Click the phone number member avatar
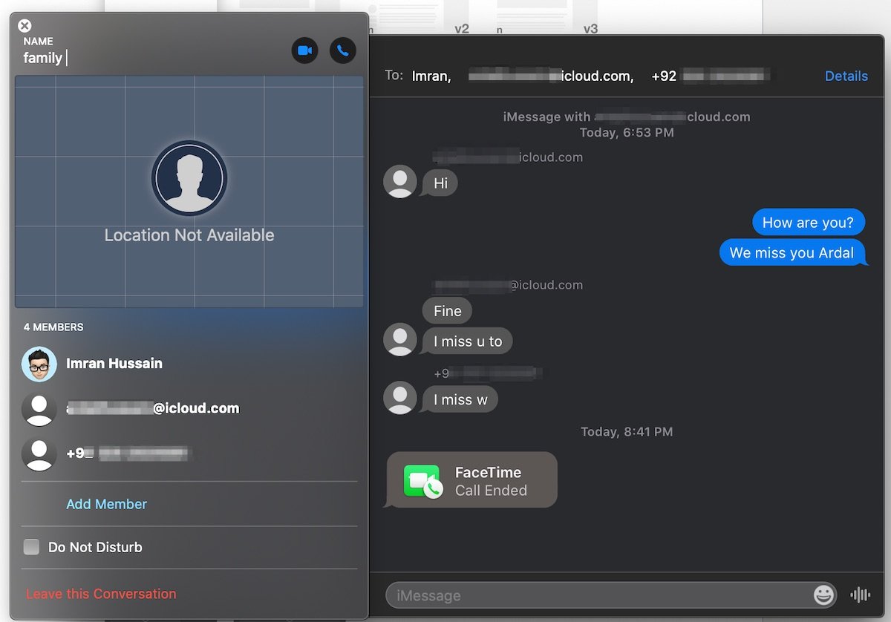The height and width of the screenshot is (622, 891). click(39, 454)
